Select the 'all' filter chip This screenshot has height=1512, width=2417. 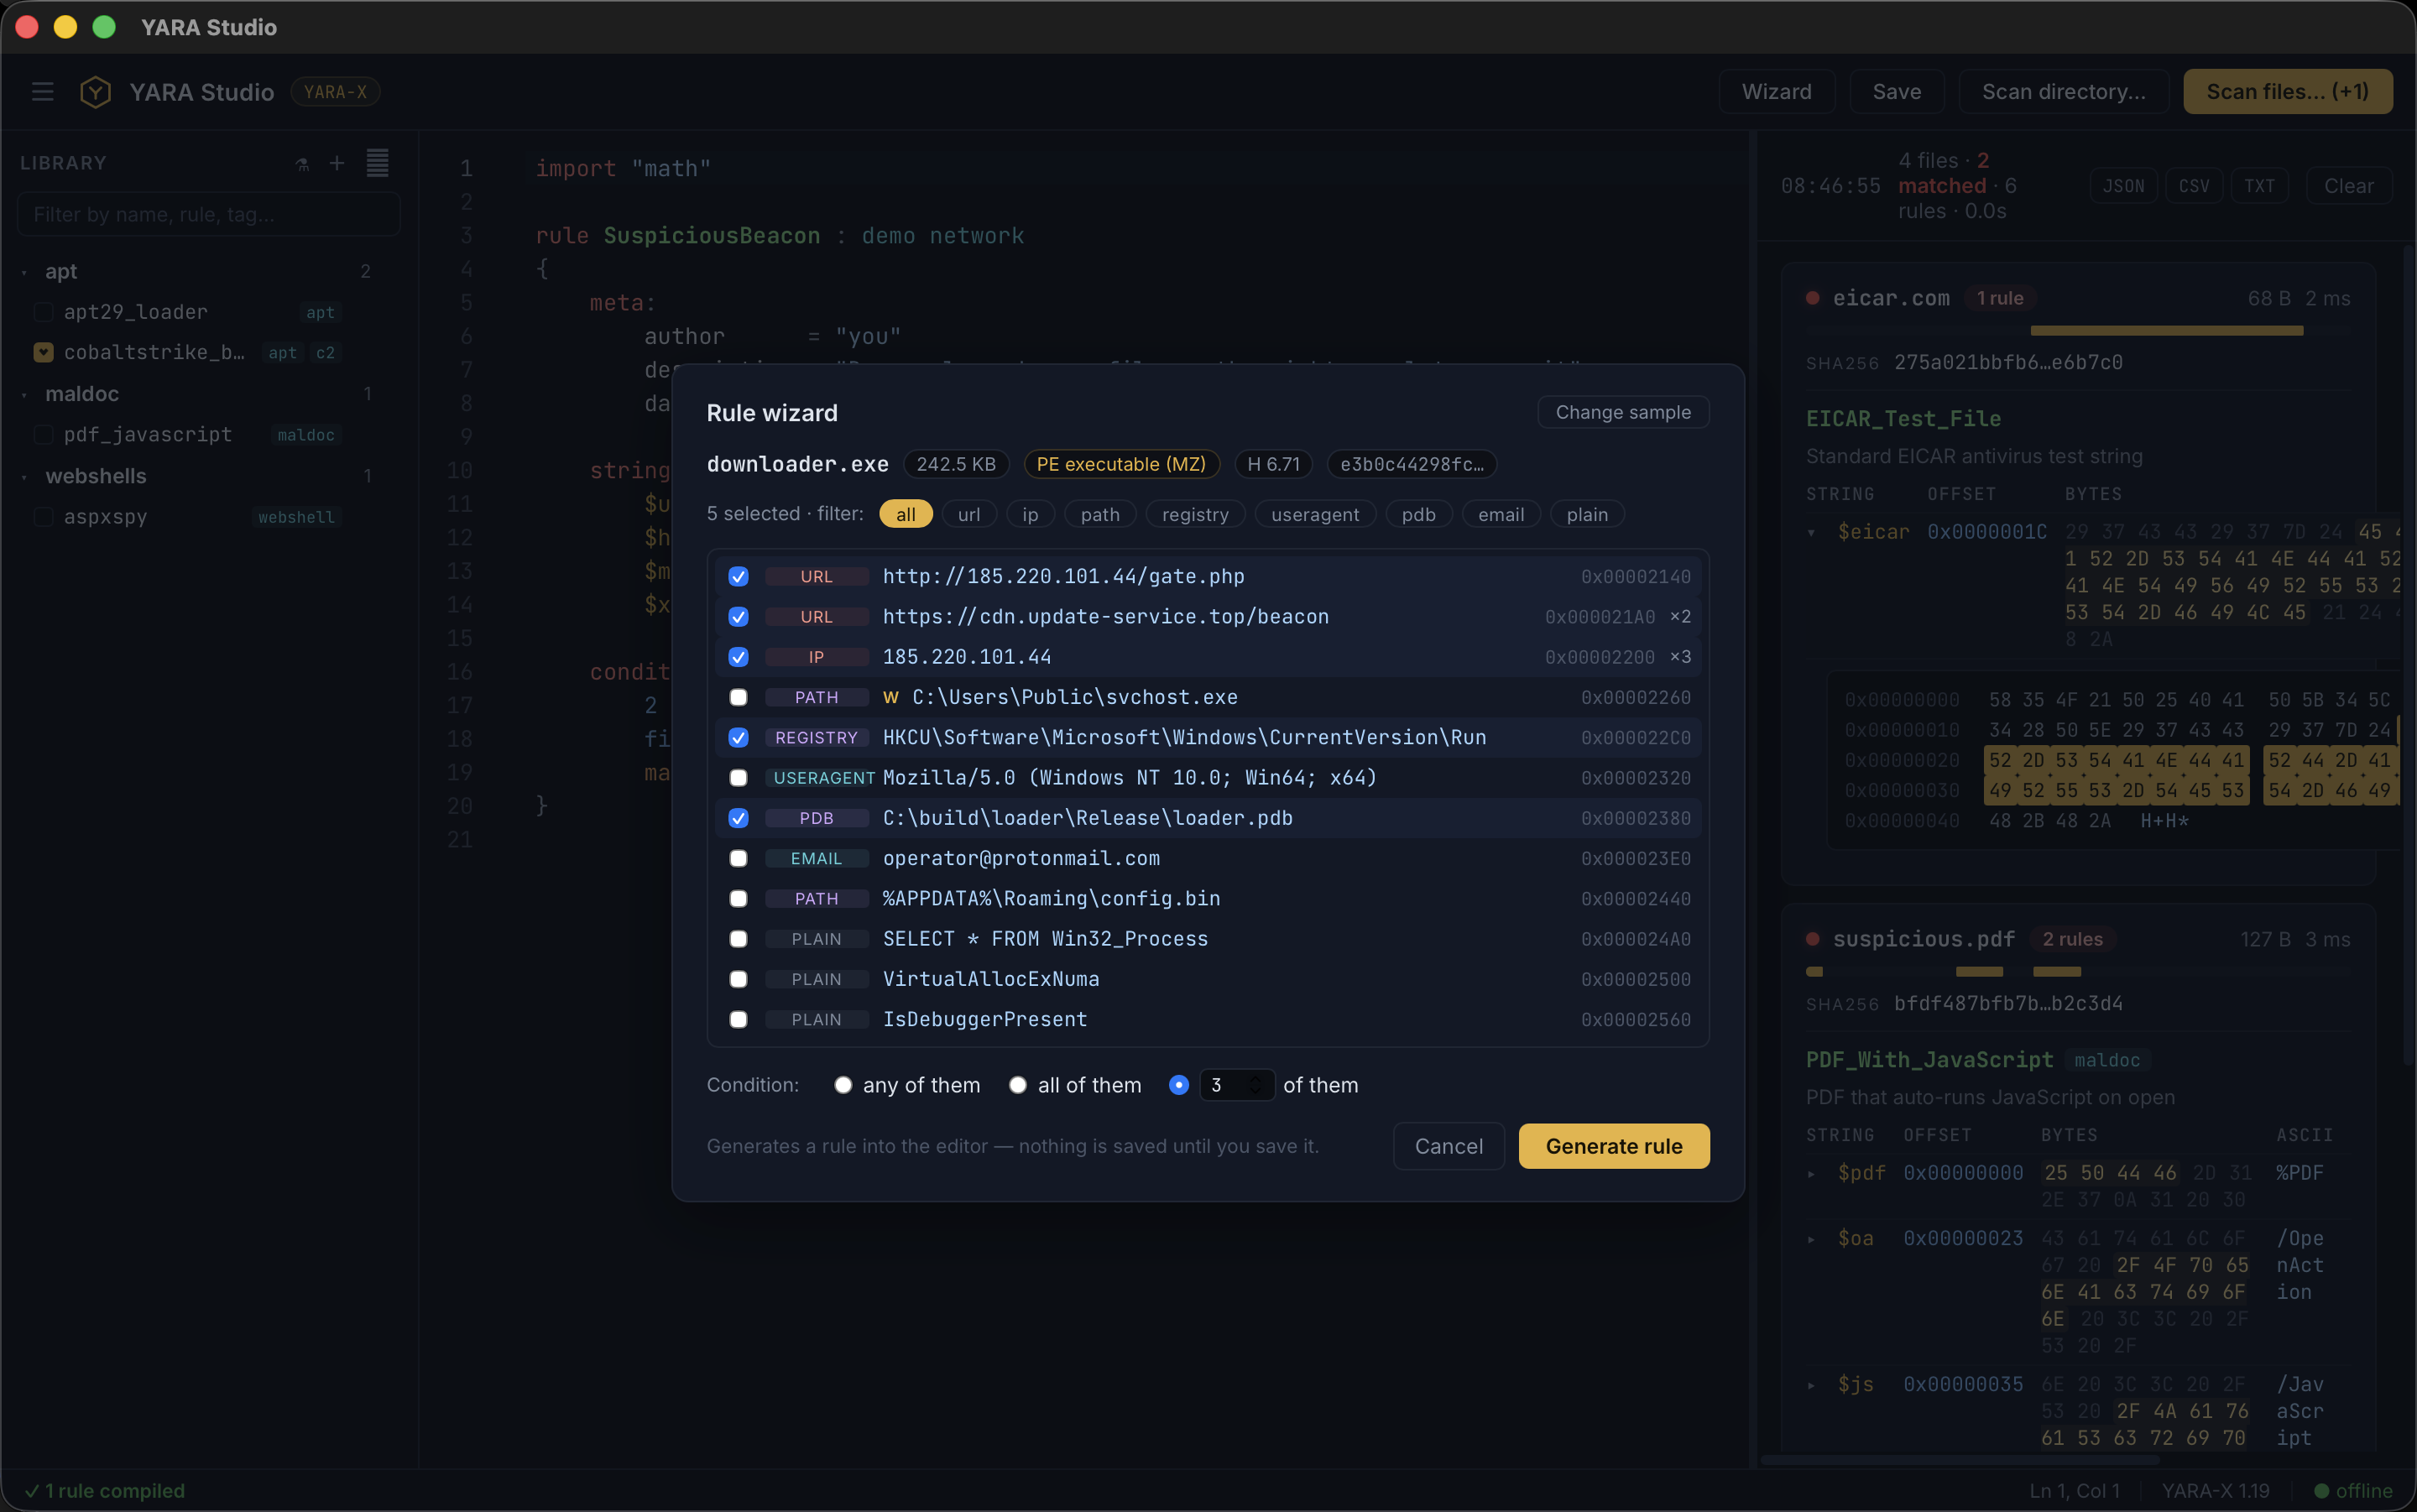[x=905, y=514]
